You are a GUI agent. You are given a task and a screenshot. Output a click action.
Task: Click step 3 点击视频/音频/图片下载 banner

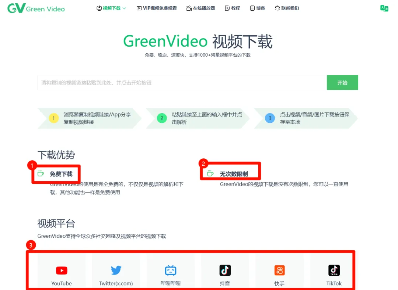pos(306,118)
